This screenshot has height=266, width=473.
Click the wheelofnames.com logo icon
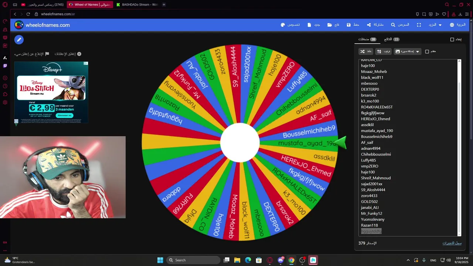[x=19, y=25]
